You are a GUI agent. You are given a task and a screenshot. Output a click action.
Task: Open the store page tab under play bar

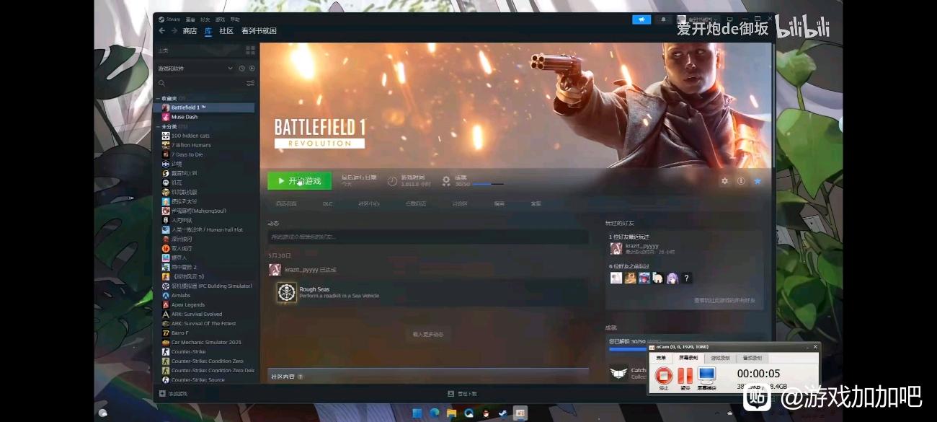click(x=286, y=203)
